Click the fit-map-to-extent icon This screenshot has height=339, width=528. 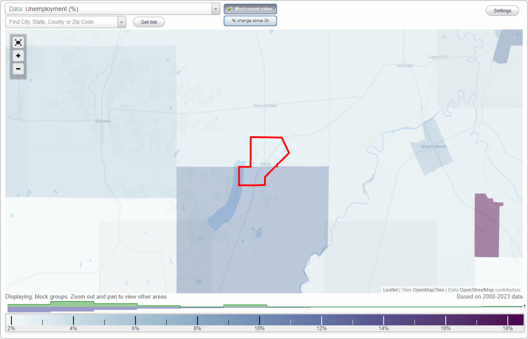point(18,42)
